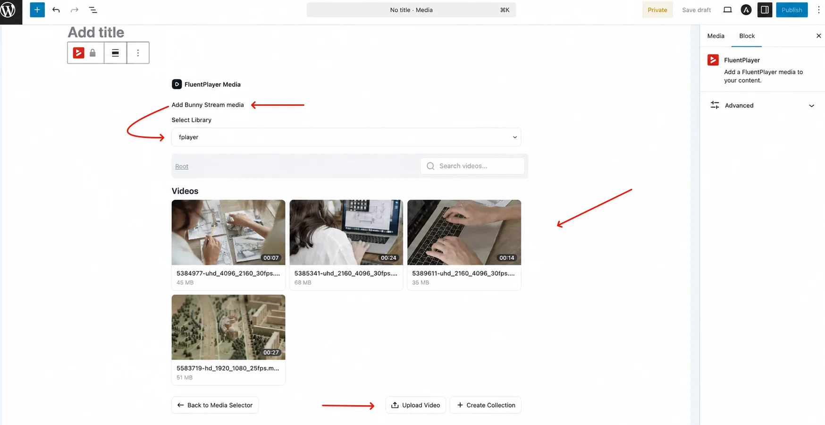Undo the last change
825x425 pixels.
point(56,10)
